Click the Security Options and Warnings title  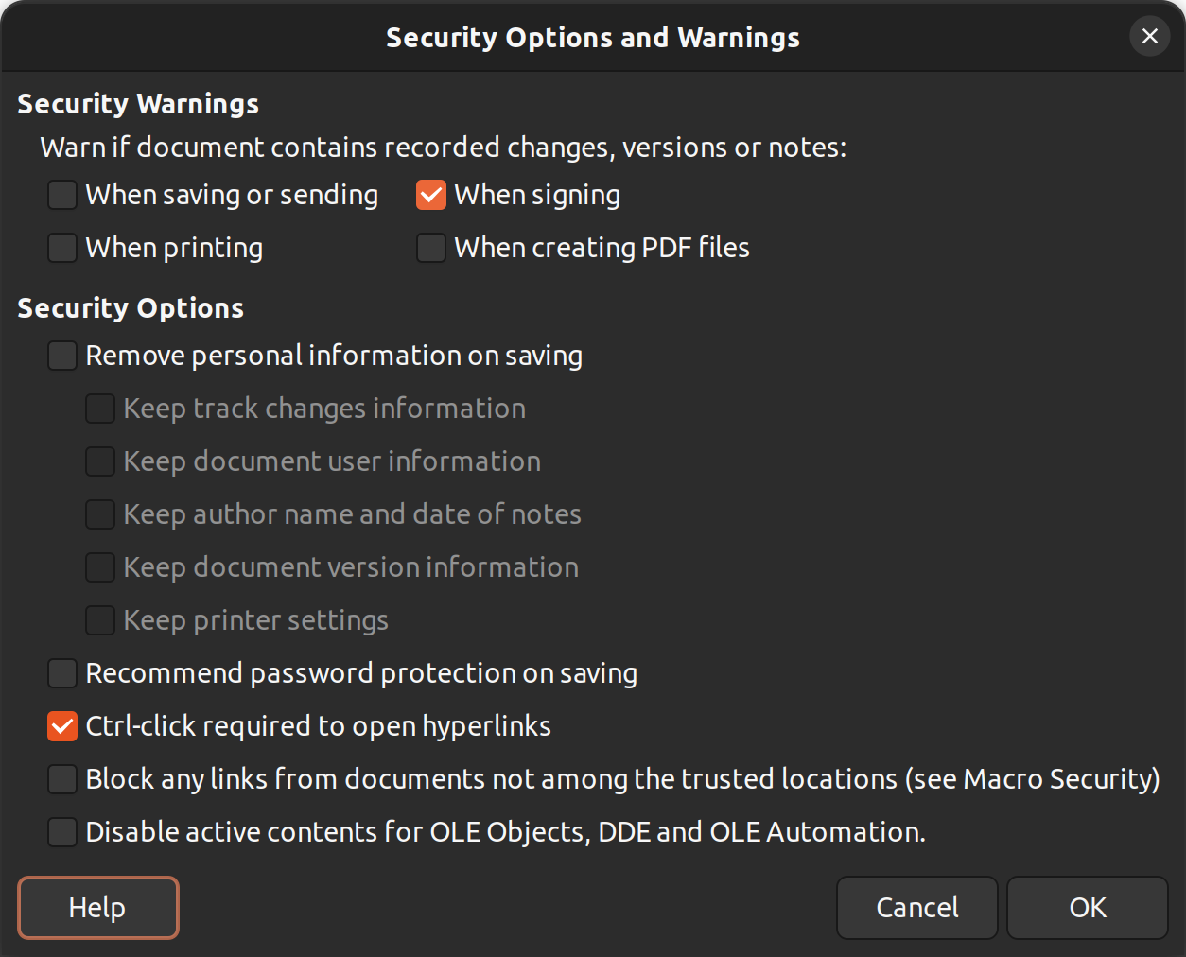pos(593,38)
